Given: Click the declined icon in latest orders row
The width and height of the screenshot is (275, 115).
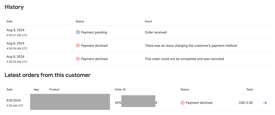Looking at the screenshot, I should click(183, 103).
